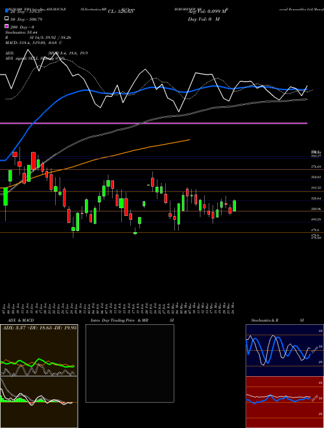Click 'ADX: 3.37 +DY: 18.65 -DY: 19.95' header
Screen dimensions: 324x428
pos(40,327)
